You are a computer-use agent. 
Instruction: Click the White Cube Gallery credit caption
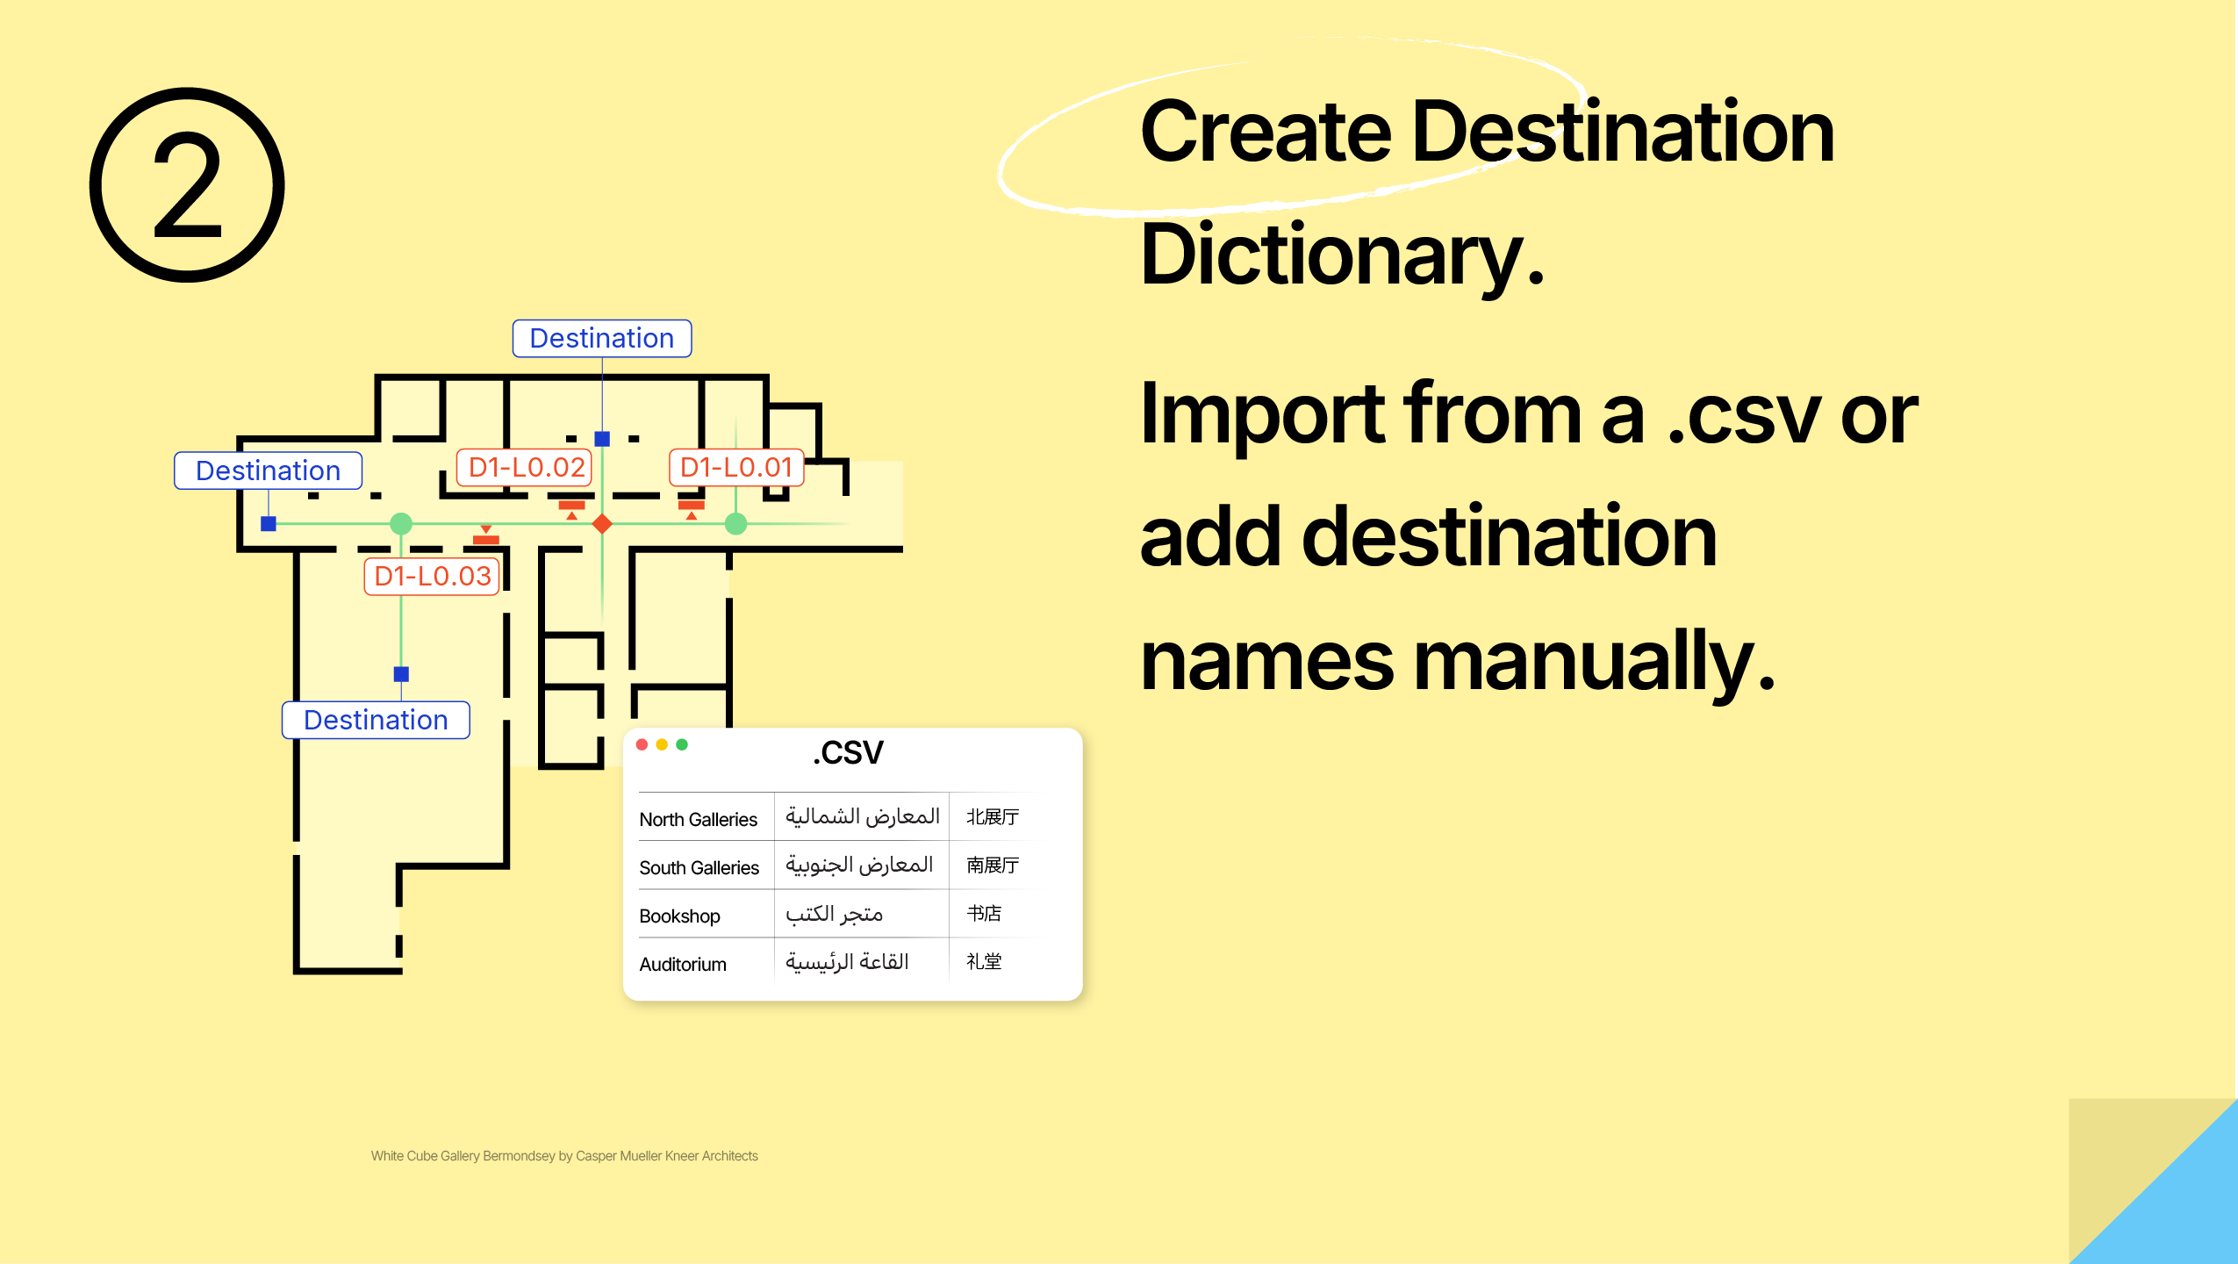tap(564, 1156)
